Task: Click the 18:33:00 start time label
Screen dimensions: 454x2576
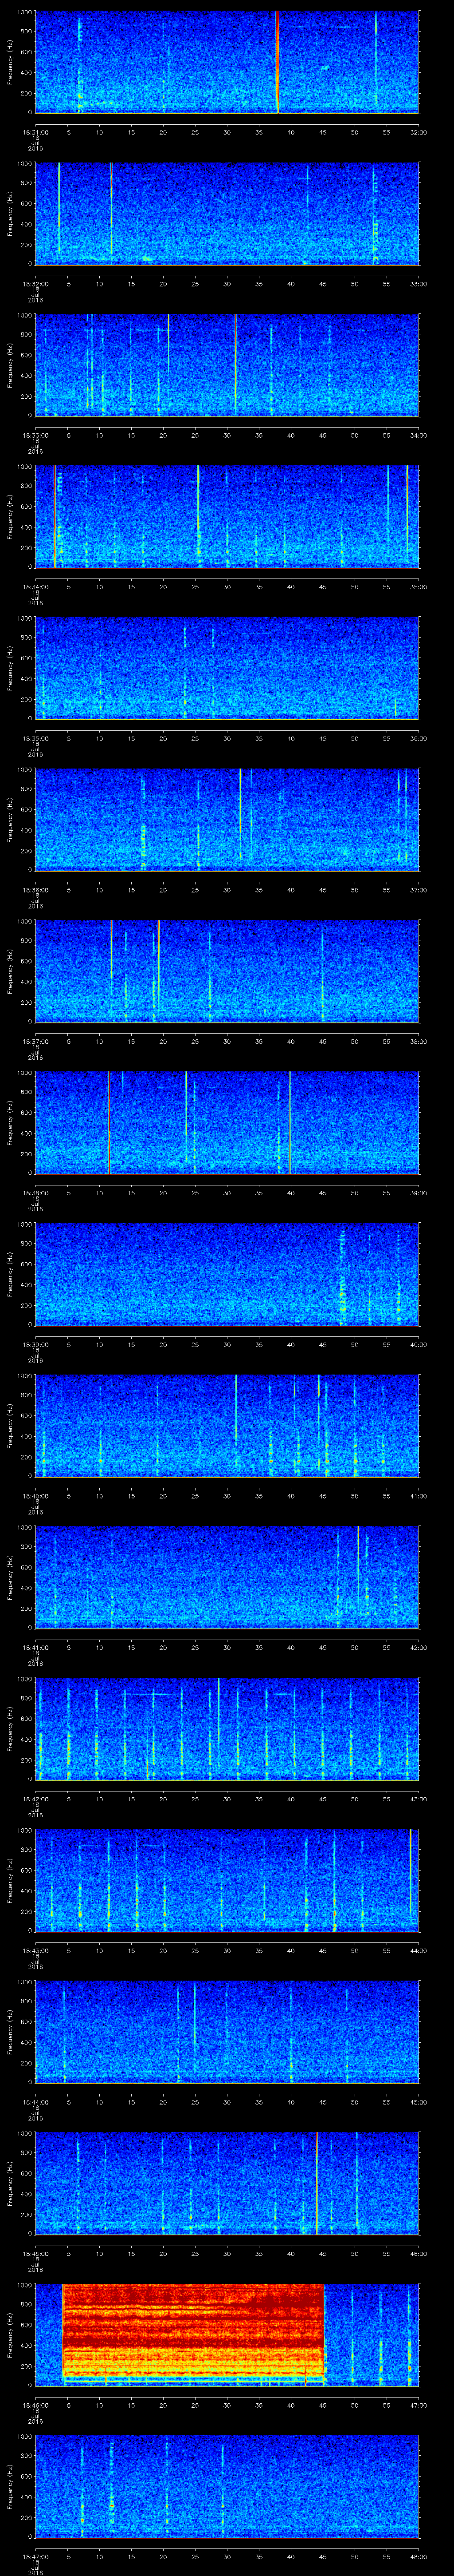Action: 35,435
